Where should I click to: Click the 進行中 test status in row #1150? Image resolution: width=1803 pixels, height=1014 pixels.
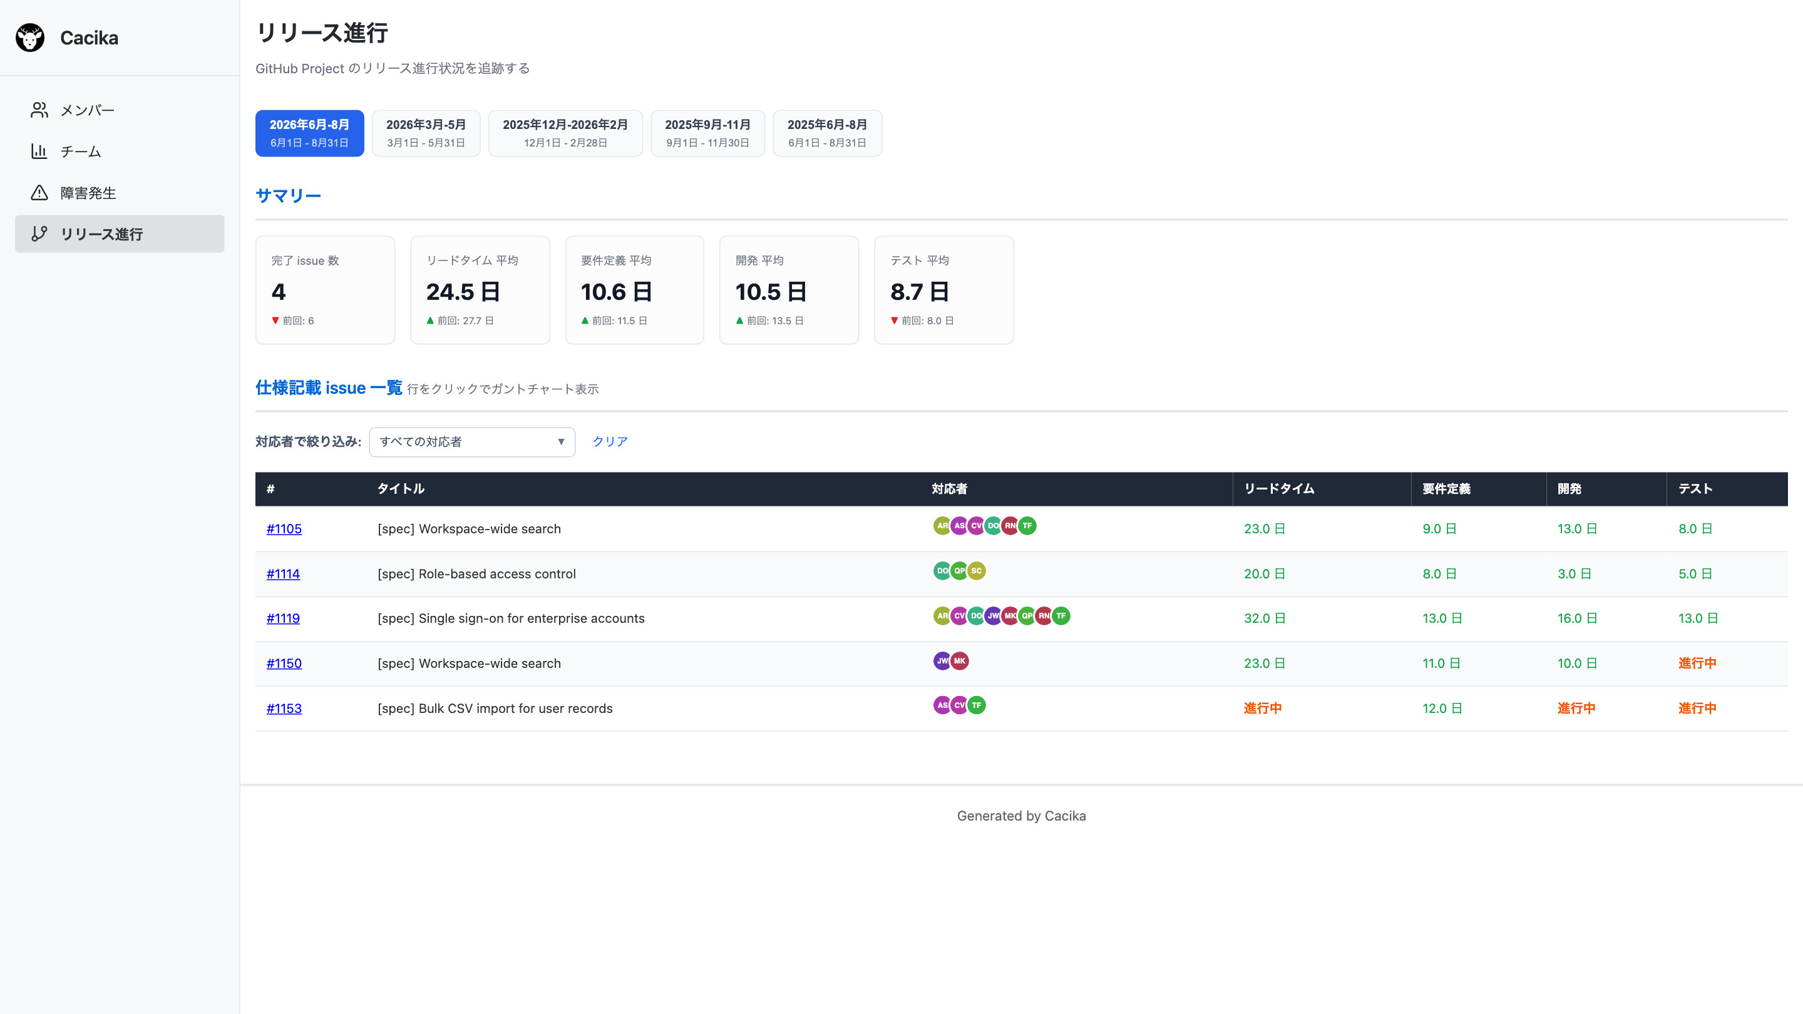coord(1697,663)
